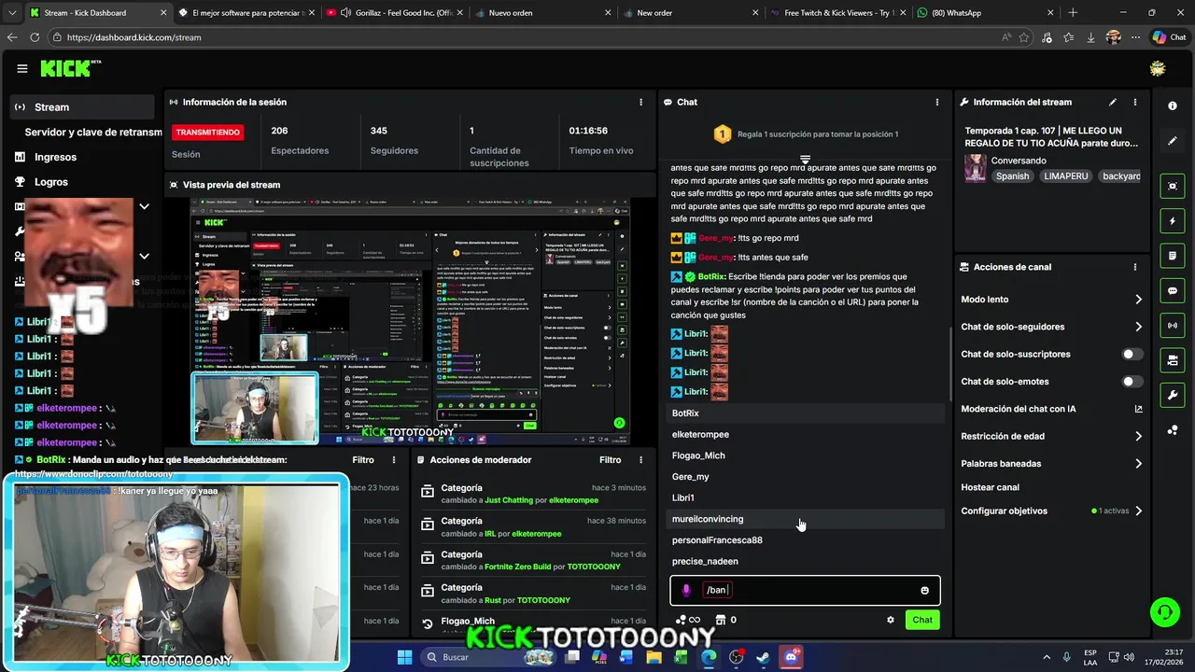The width and height of the screenshot is (1195, 672).
Task: Click Hostear canal
Action: pos(990,487)
